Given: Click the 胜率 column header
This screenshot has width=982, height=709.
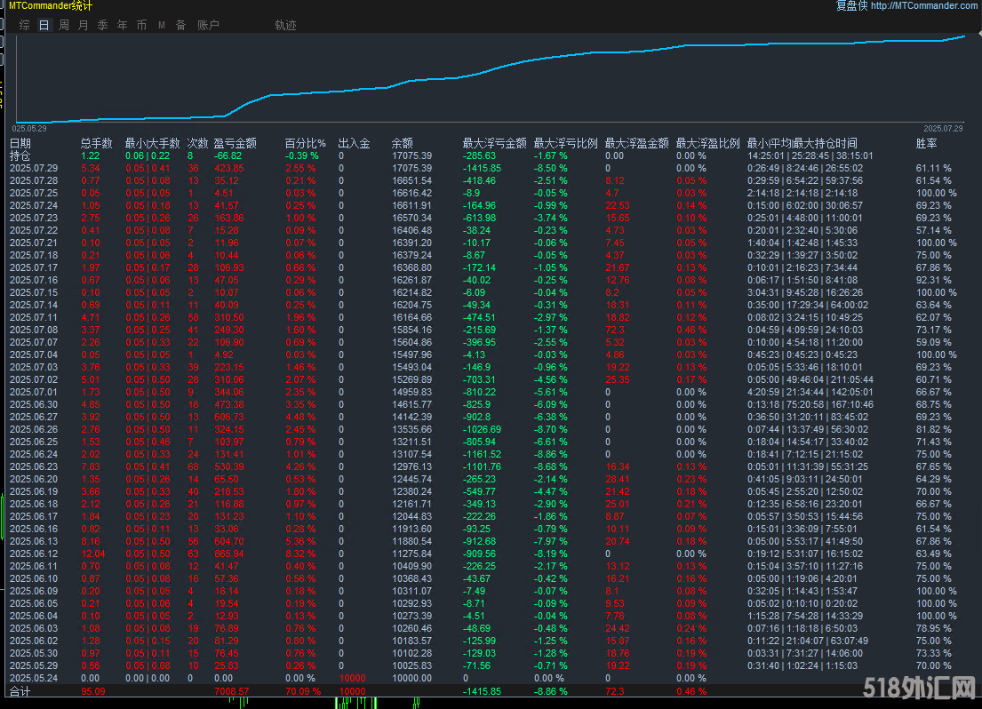Looking at the screenshot, I should point(927,143).
